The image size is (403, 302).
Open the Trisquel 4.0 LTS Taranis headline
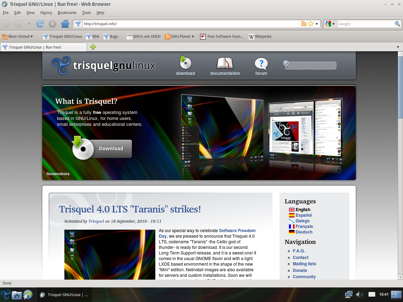(130, 209)
